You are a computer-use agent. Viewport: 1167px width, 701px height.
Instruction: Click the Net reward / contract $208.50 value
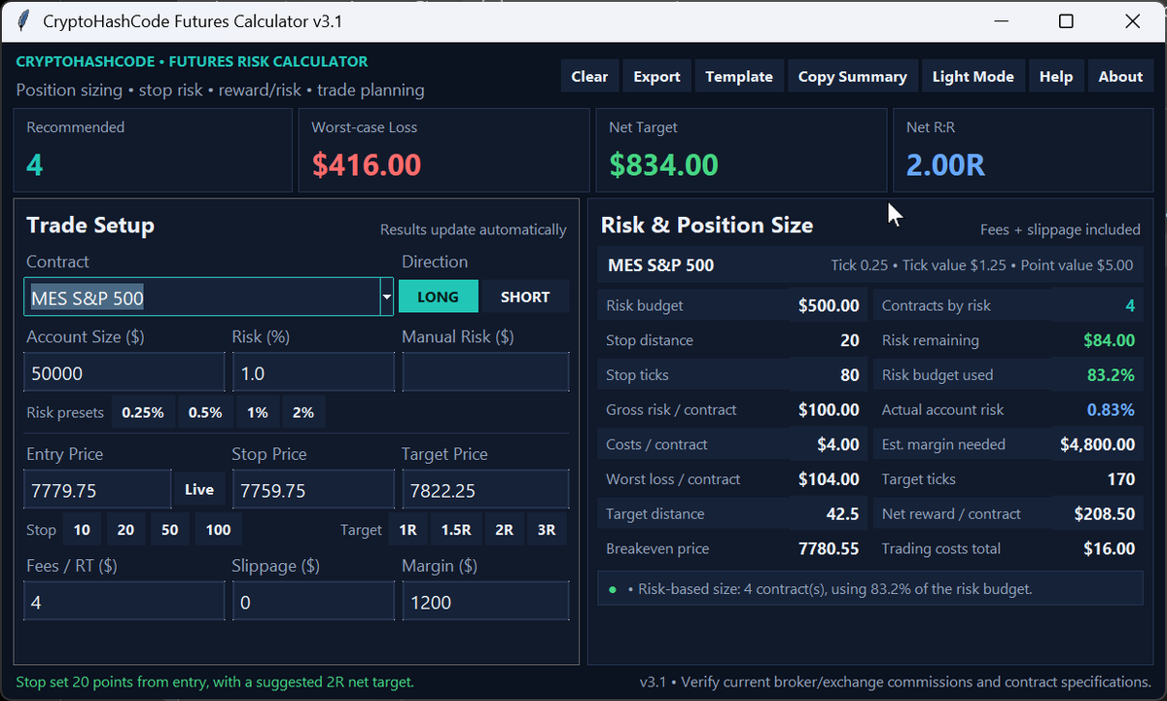(x=1104, y=513)
